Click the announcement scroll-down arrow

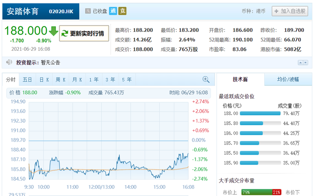pyautogui.click(x=306, y=63)
